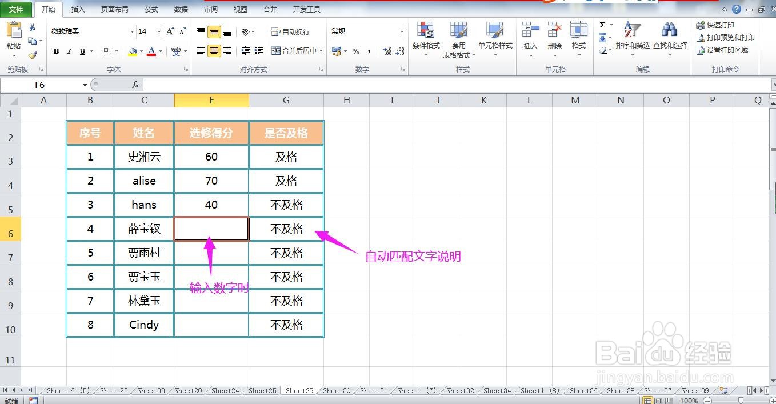Click the text orientation icon

point(246,32)
